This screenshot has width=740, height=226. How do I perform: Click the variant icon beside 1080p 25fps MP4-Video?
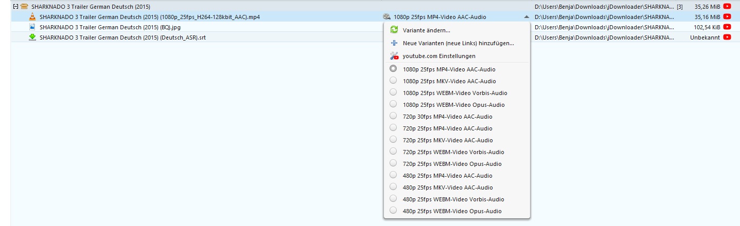[x=387, y=17]
